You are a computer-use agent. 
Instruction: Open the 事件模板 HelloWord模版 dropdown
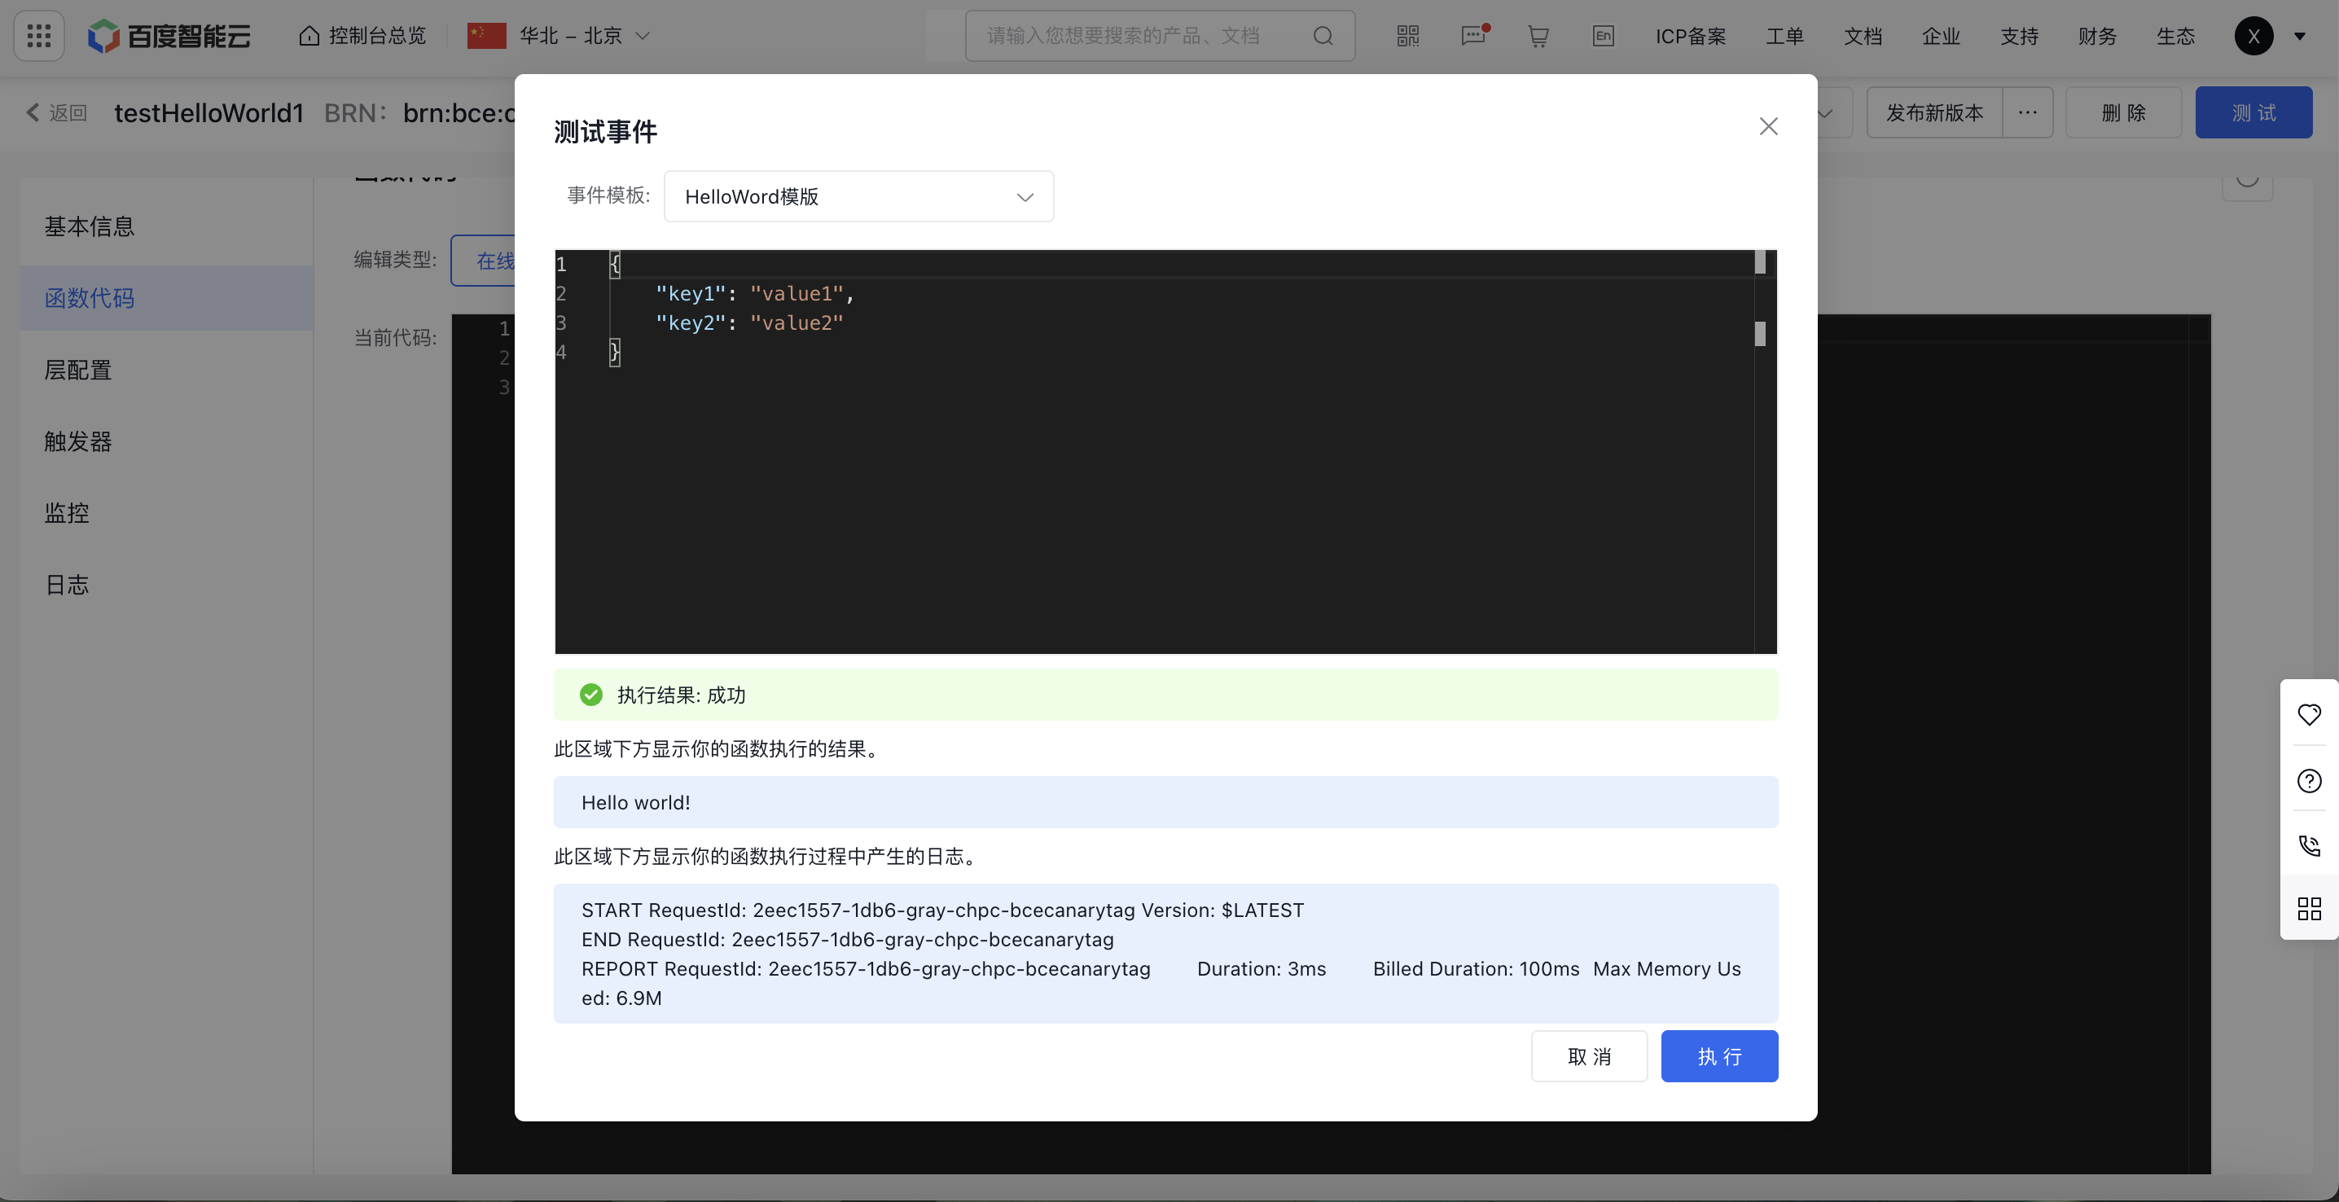tap(858, 196)
